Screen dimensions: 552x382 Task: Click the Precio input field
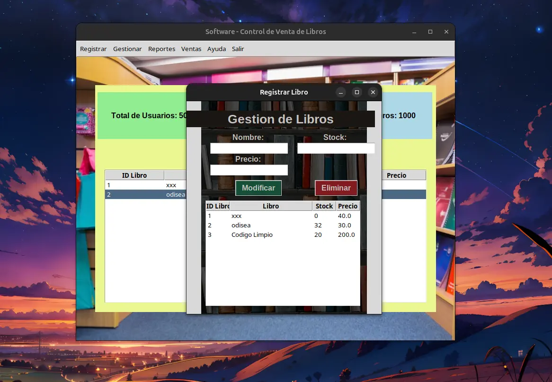(x=249, y=170)
